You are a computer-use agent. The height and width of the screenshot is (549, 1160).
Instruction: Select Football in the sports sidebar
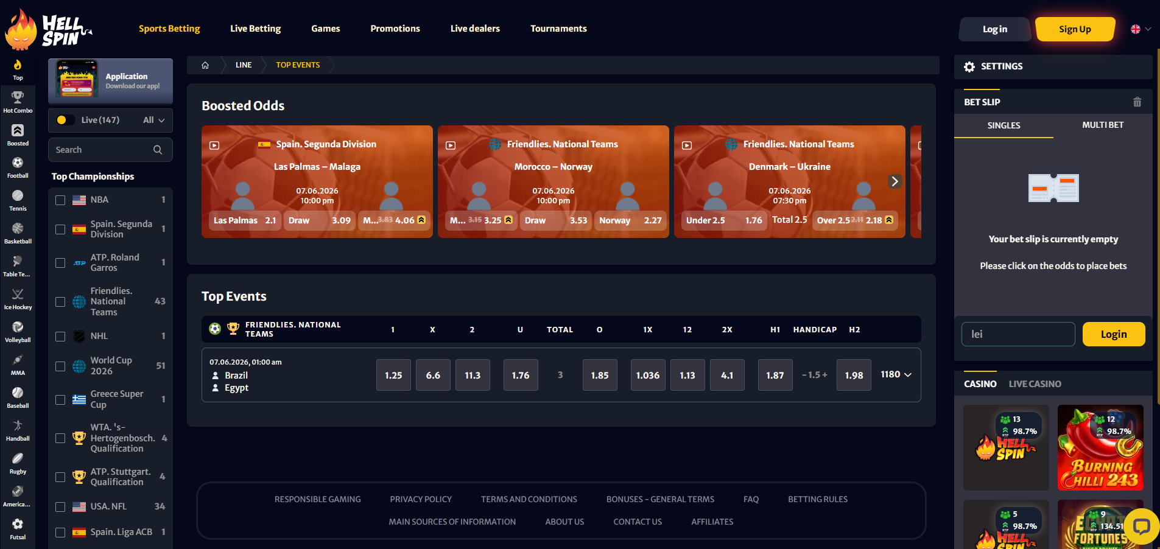pyautogui.click(x=18, y=167)
